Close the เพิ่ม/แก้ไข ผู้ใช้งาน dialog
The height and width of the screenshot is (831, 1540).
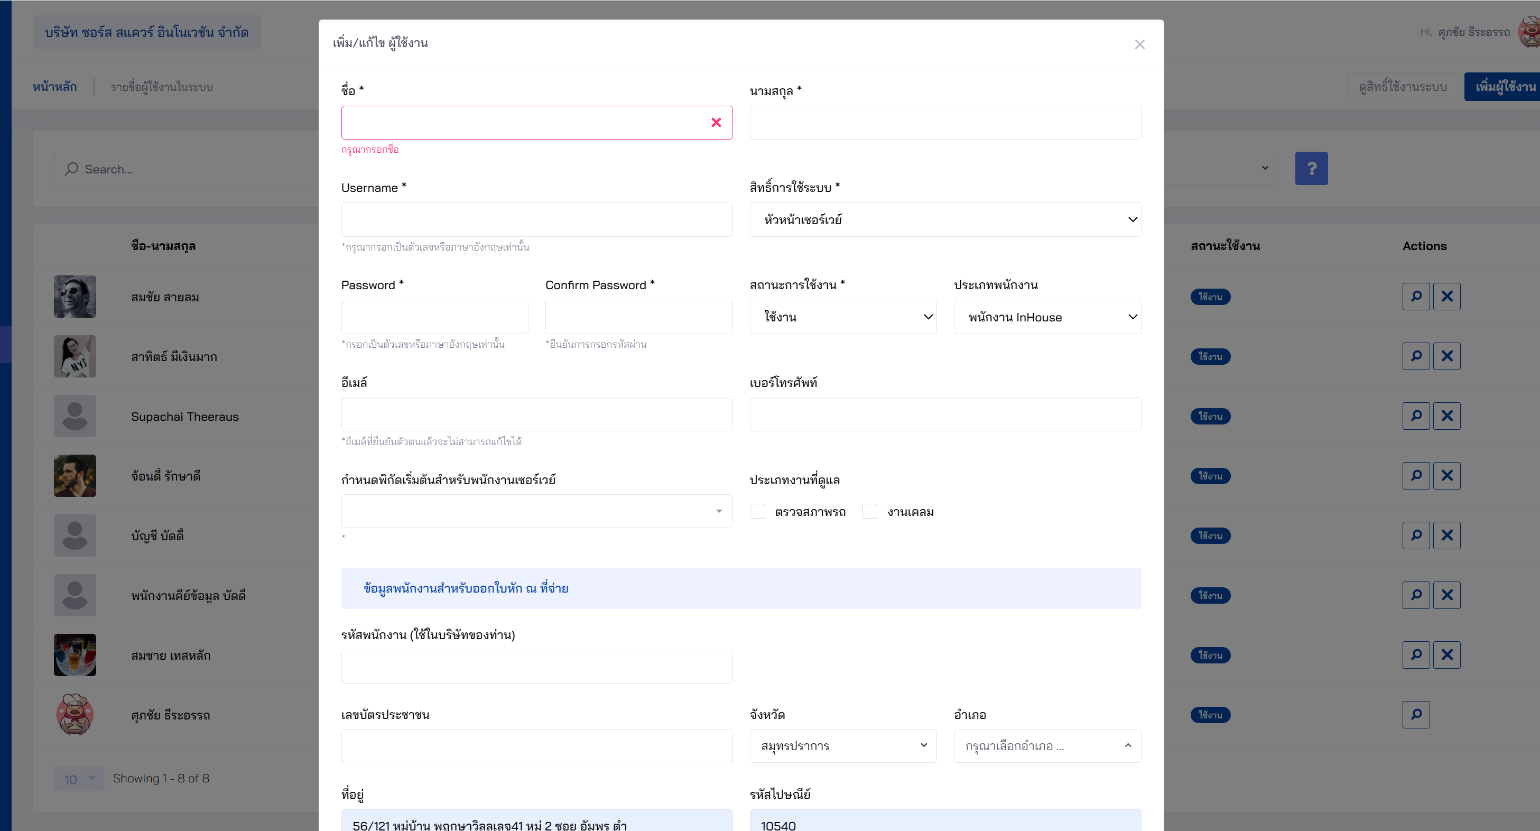coord(1139,44)
